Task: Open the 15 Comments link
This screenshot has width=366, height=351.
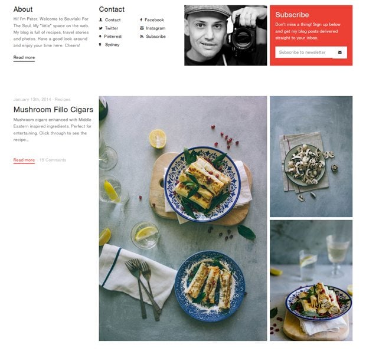Action: coord(53,160)
